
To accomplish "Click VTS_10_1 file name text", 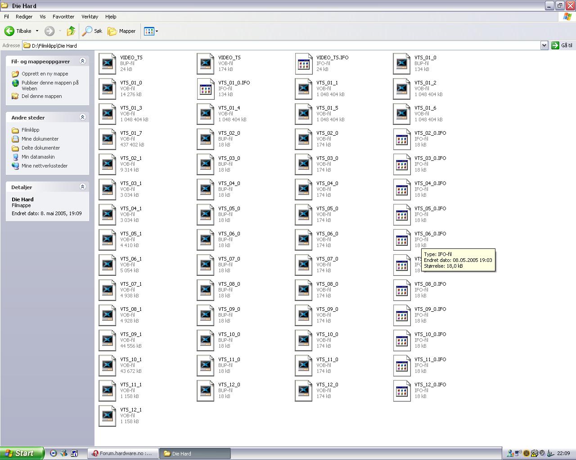I will pos(131,359).
